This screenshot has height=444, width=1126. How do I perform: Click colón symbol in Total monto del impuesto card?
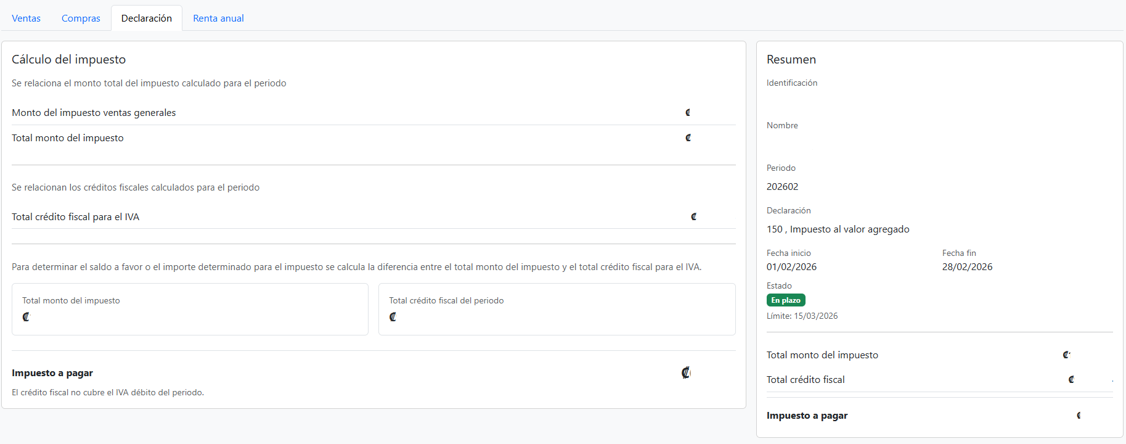point(26,317)
